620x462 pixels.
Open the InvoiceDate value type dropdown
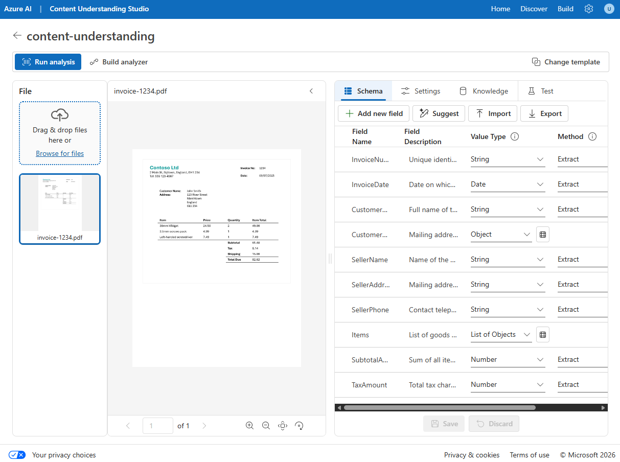[x=540, y=184]
